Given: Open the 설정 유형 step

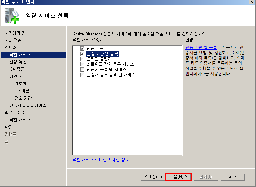Looking at the screenshot, I should (18, 62).
